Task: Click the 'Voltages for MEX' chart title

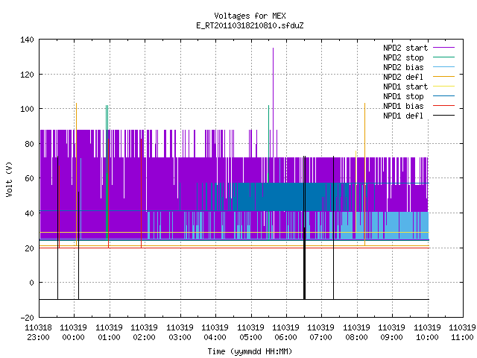Action: (250, 16)
